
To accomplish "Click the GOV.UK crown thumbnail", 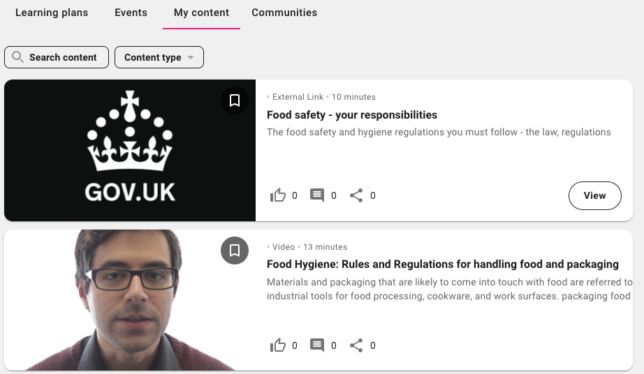I will 130,150.
